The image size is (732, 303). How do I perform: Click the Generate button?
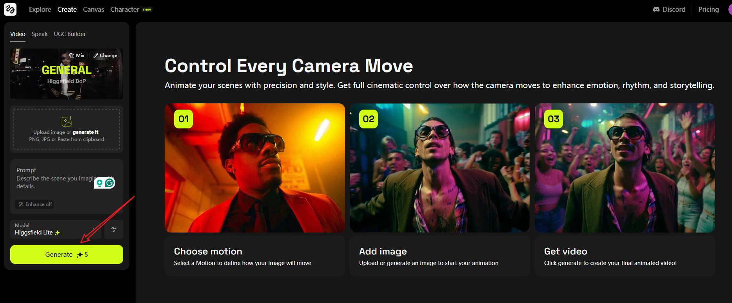pos(67,254)
